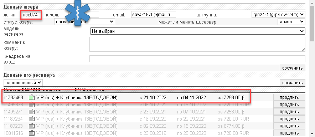
Task: Click the gray TV icon on row 11189234
Action: [32, 119]
